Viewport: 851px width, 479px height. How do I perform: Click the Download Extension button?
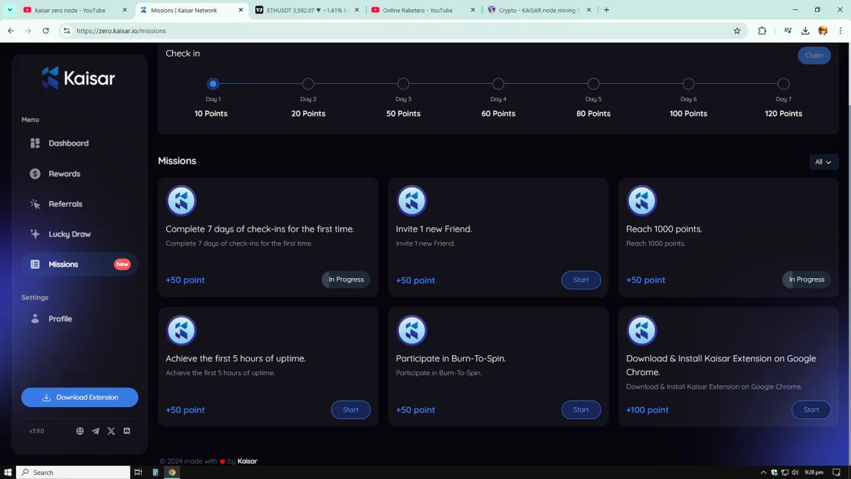pyautogui.click(x=80, y=397)
